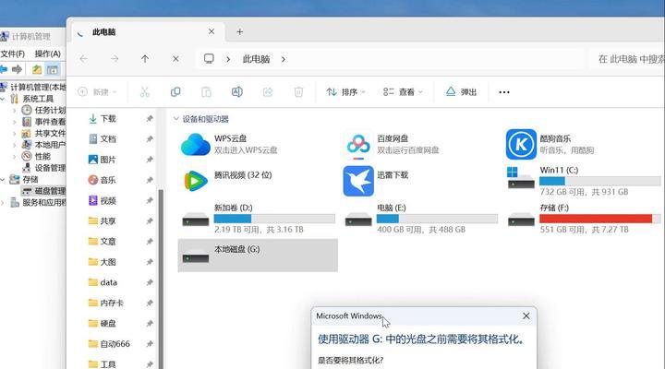Click the Cut scissors icon in toolbar
The image size is (665, 369).
145,92
